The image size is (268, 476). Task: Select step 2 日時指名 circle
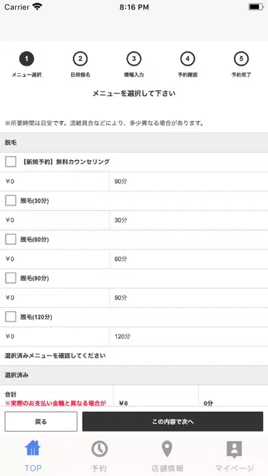point(80,59)
